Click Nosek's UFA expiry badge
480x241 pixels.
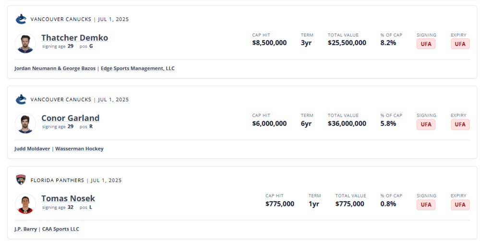point(460,205)
